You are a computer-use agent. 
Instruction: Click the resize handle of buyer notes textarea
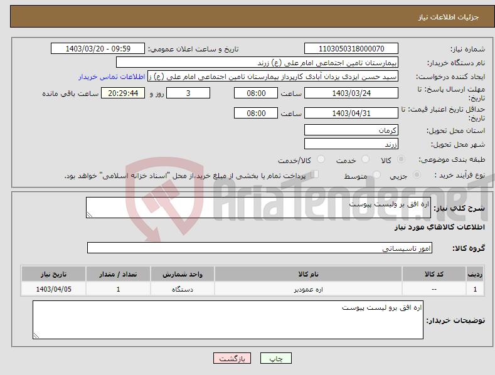point(36,335)
